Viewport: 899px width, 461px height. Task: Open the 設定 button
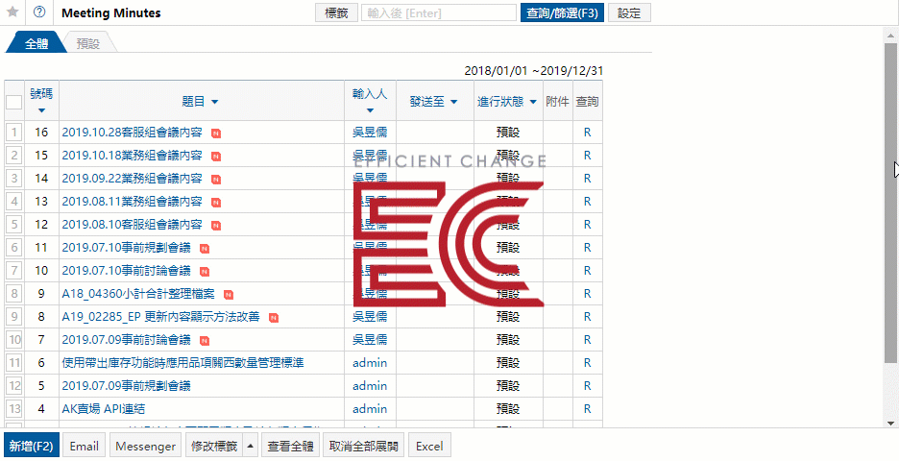tap(629, 13)
